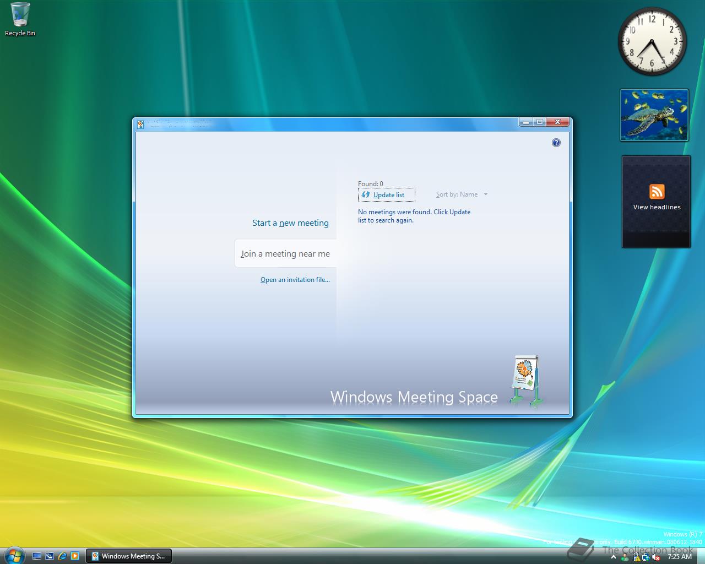Screen dimensions: 705x564
Task: Close the Windows Meeting Space window
Action: pos(558,122)
